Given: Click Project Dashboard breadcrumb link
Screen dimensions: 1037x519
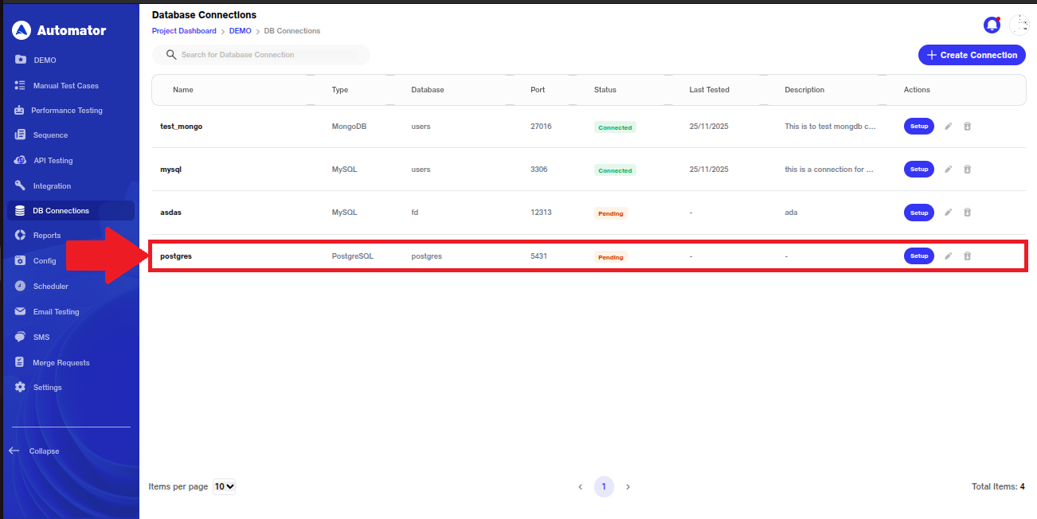Looking at the screenshot, I should [184, 31].
